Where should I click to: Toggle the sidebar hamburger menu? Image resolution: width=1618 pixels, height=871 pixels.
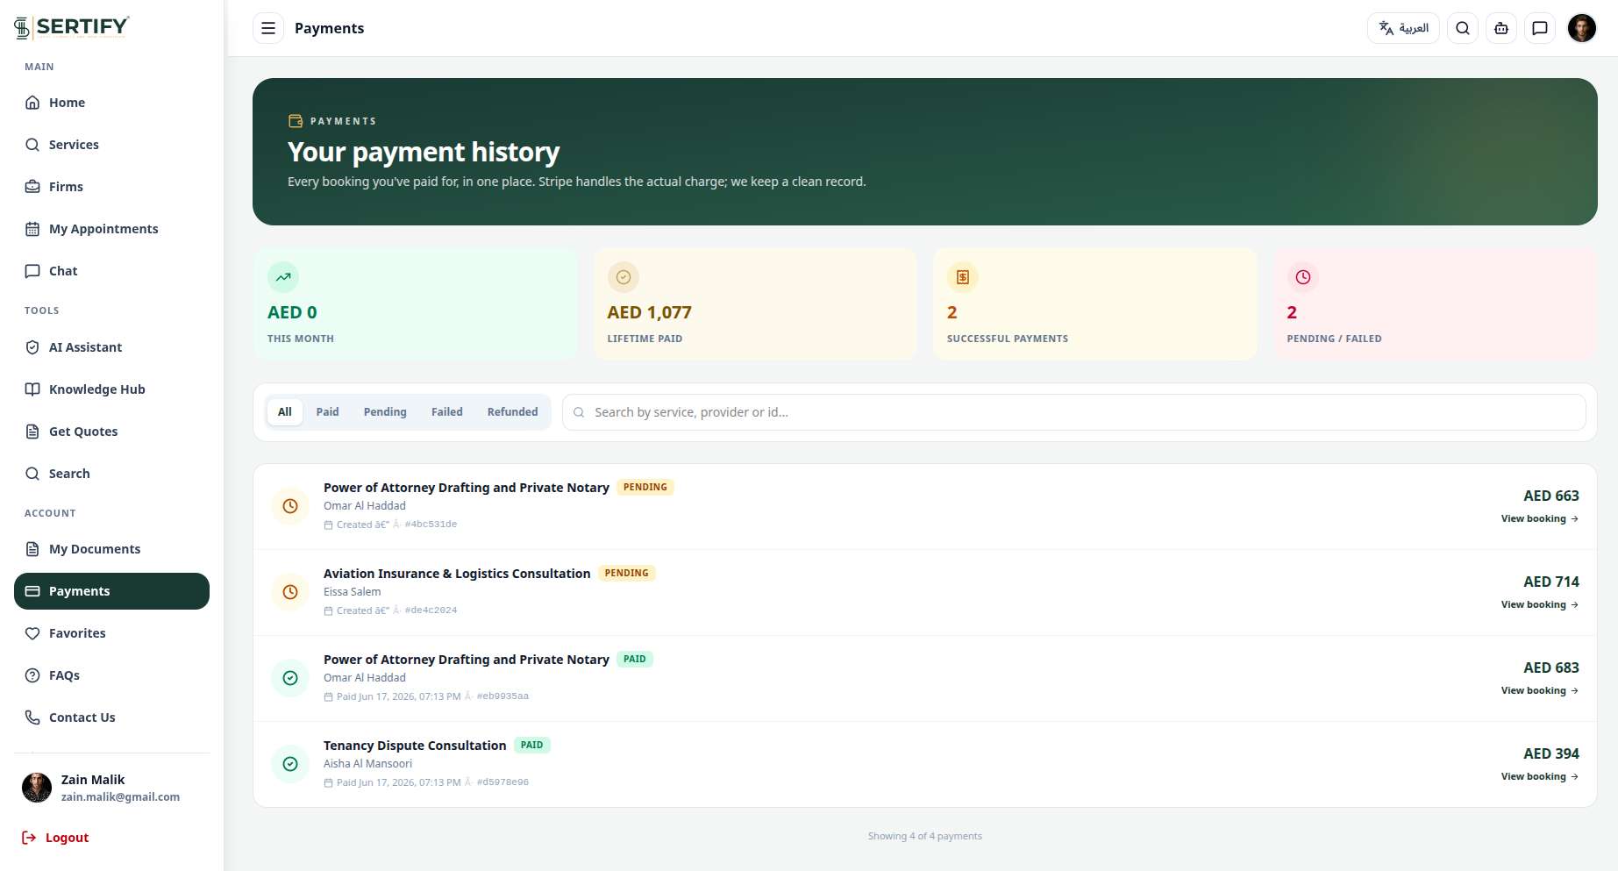point(268,28)
